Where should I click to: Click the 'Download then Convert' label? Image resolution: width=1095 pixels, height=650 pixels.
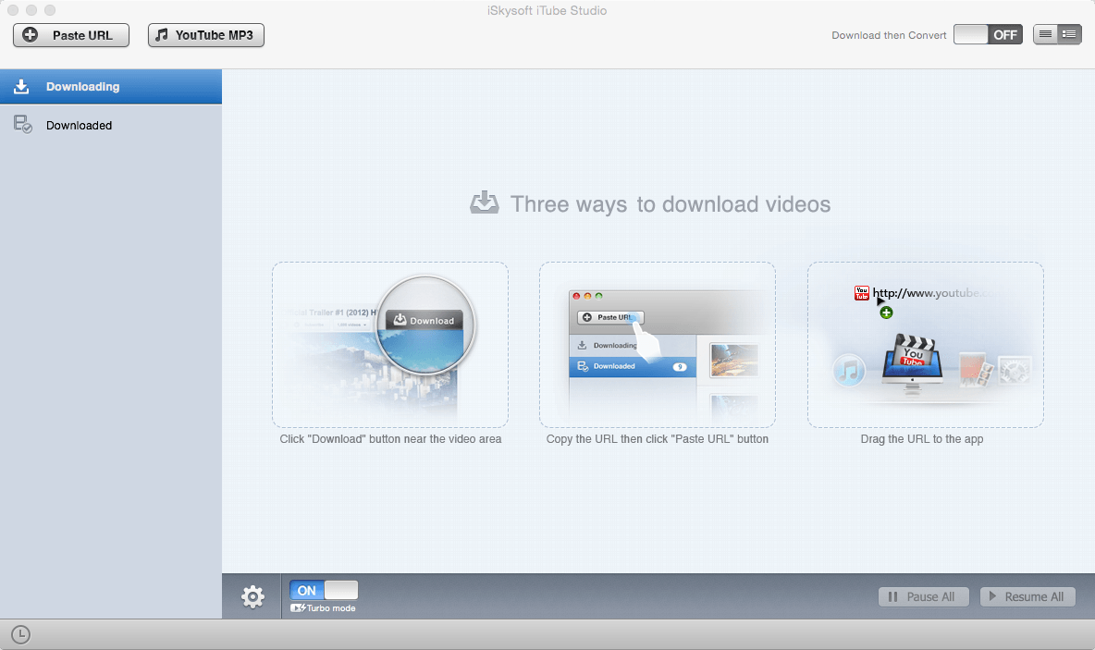[x=889, y=35]
